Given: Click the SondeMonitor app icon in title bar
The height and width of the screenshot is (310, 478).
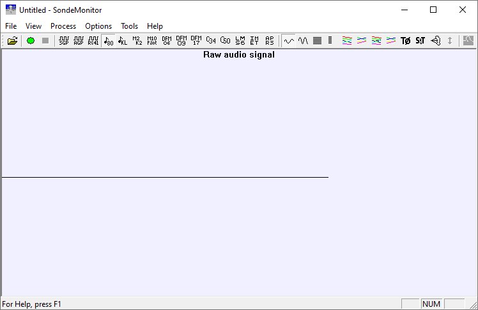Looking at the screenshot, I should point(11,10).
